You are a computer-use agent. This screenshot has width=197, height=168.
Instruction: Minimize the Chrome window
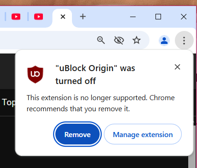[133, 17]
